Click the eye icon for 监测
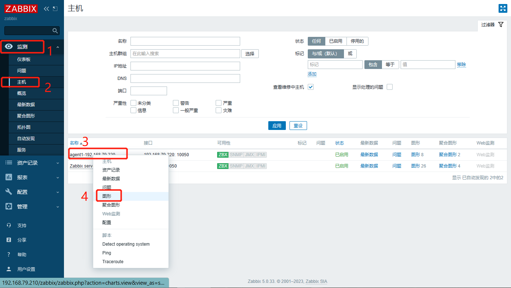 tap(9, 47)
